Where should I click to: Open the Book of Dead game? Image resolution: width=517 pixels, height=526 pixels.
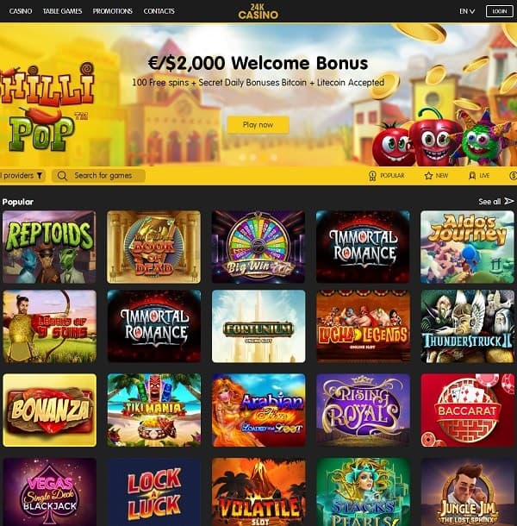[x=153, y=247]
